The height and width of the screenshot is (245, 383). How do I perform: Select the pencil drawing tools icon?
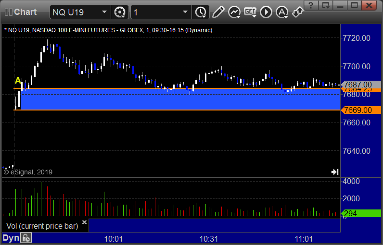218,12
